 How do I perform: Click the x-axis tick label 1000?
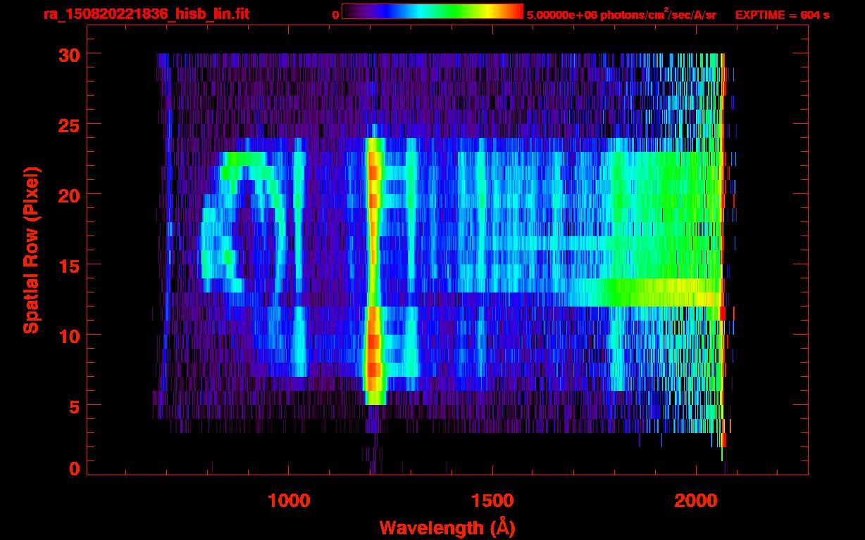coord(289,501)
